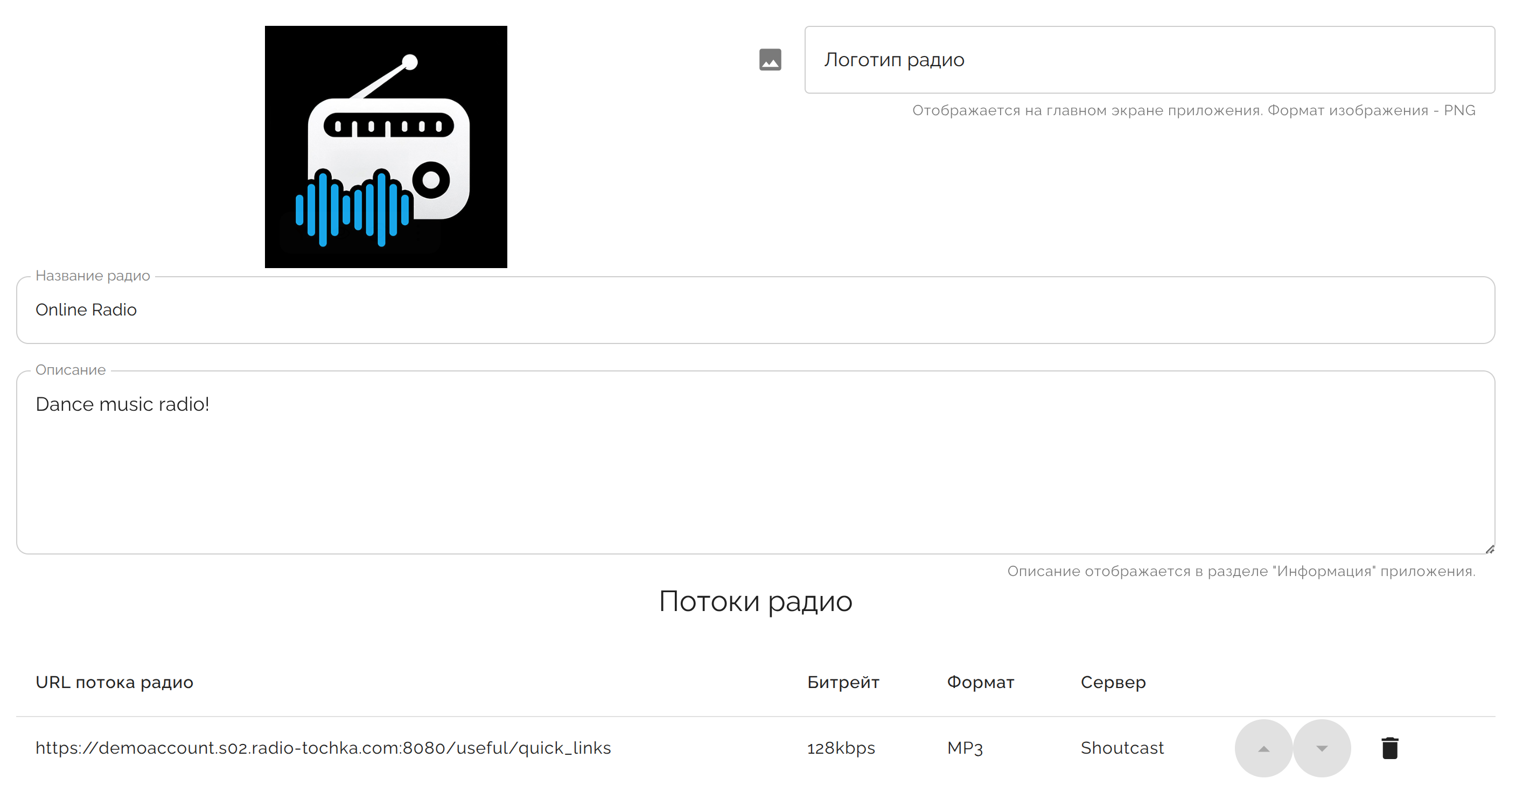Click the Сервер column header

[1113, 683]
